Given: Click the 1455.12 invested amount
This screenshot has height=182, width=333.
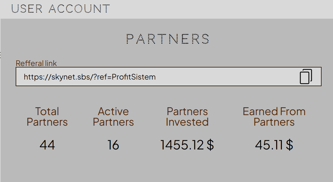Looking at the screenshot, I should tap(182, 145).
